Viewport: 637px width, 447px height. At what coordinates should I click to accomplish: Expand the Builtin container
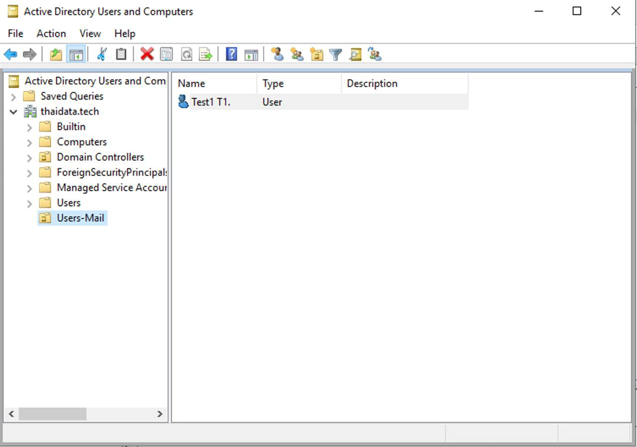pyautogui.click(x=29, y=127)
